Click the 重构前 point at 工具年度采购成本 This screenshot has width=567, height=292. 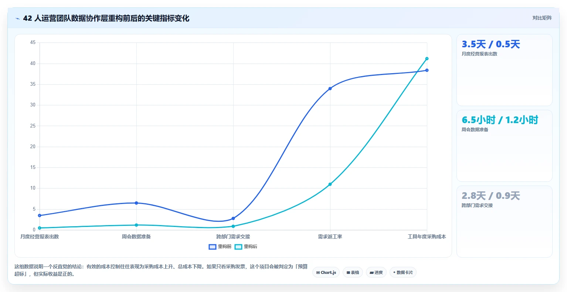427,70
